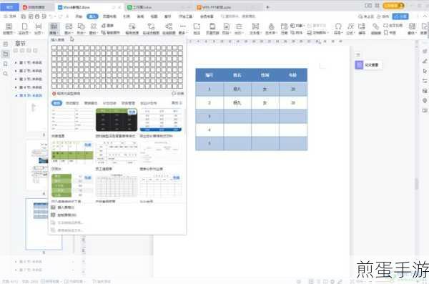
Task: Expand the first section in navigation pane
Action: coord(16,63)
